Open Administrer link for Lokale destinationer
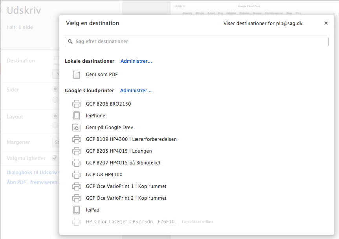 [x=136, y=61]
